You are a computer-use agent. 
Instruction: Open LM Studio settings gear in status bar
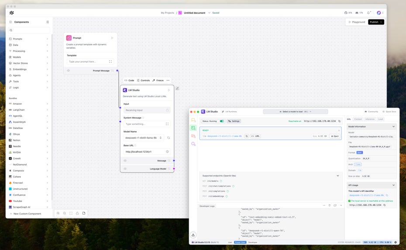[396, 242]
